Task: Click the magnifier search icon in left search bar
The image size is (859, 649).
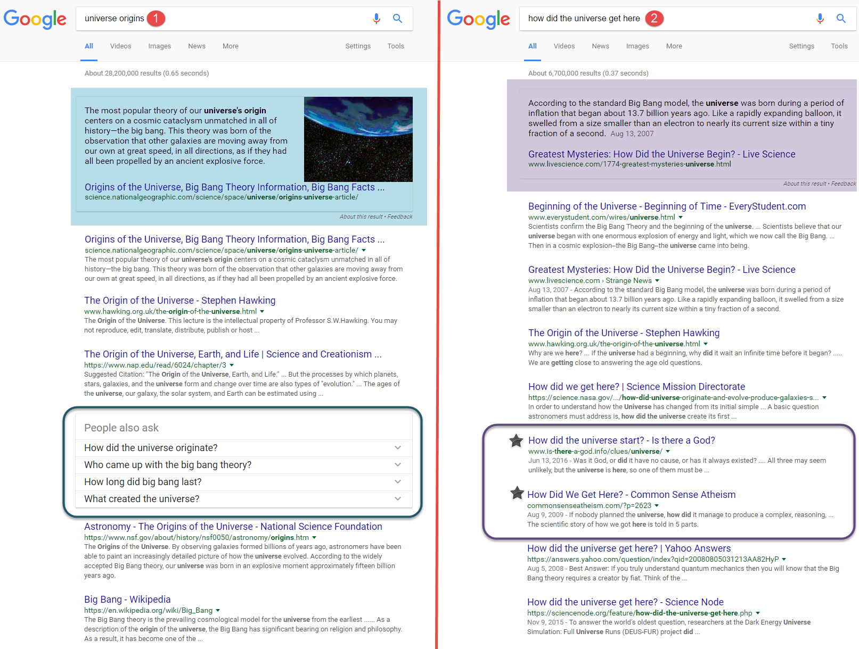Action: (397, 19)
